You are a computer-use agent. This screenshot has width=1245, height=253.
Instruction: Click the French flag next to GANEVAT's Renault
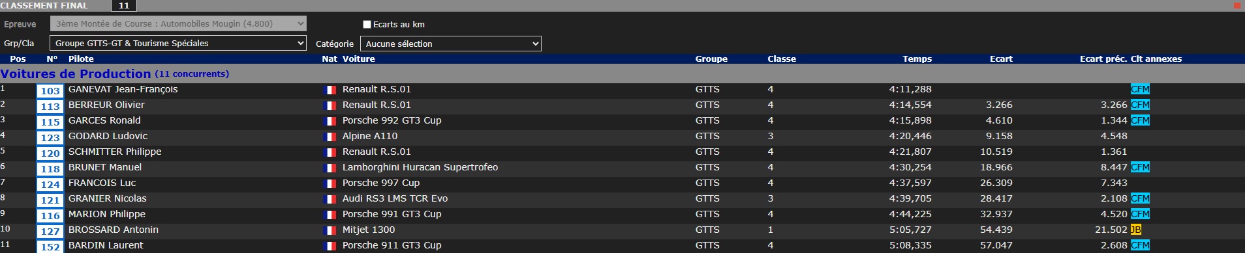point(330,90)
